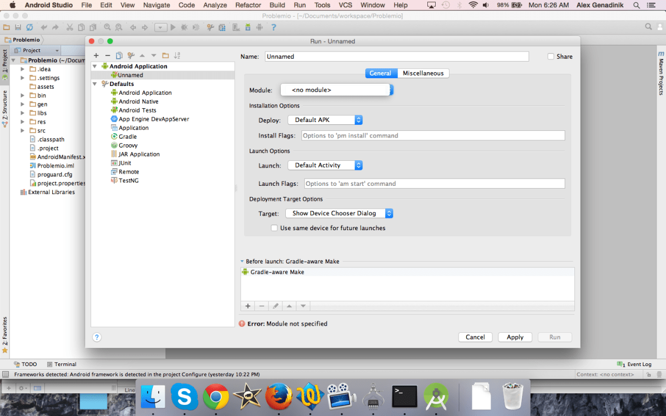The height and width of the screenshot is (416, 666).
Task: Collapse the Before launch section
Action: [x=242, y=261]
